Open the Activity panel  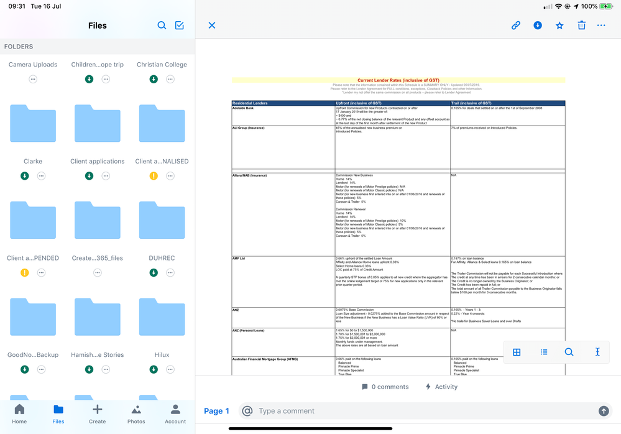[441, 387]
